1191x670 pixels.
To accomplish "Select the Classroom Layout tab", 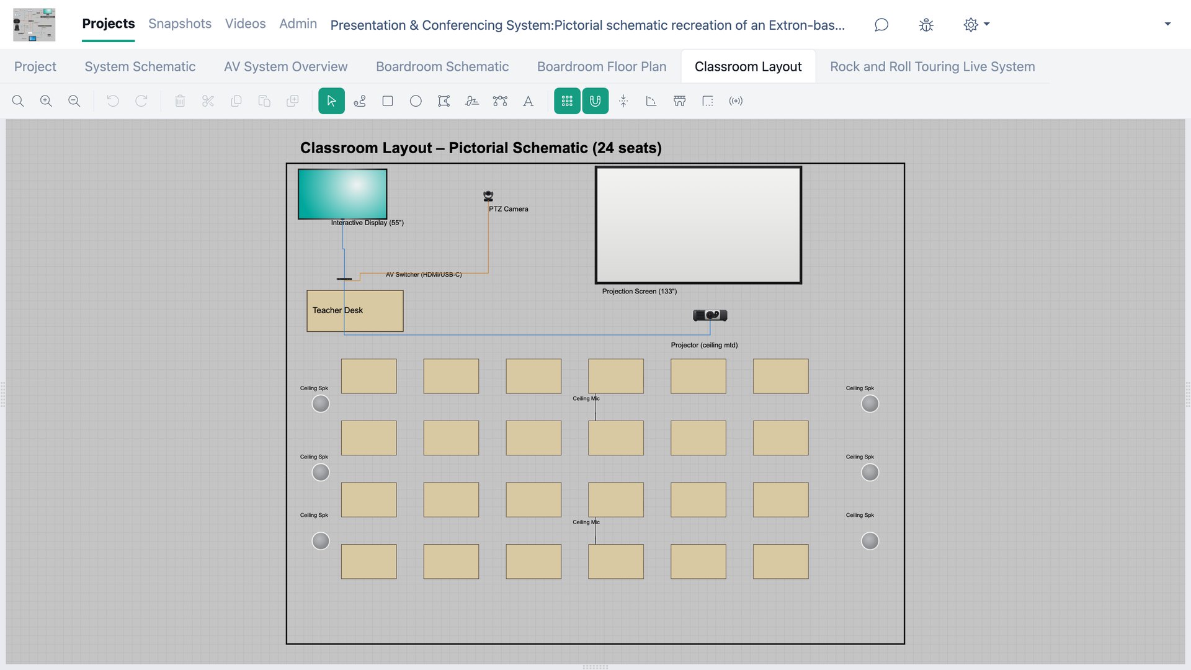I will click(x=748, y=66).
